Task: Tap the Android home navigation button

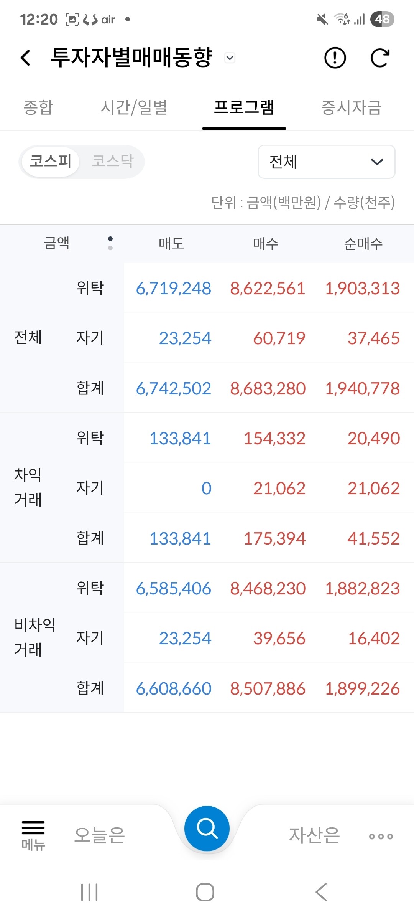Action: click(x=205, y=892)
